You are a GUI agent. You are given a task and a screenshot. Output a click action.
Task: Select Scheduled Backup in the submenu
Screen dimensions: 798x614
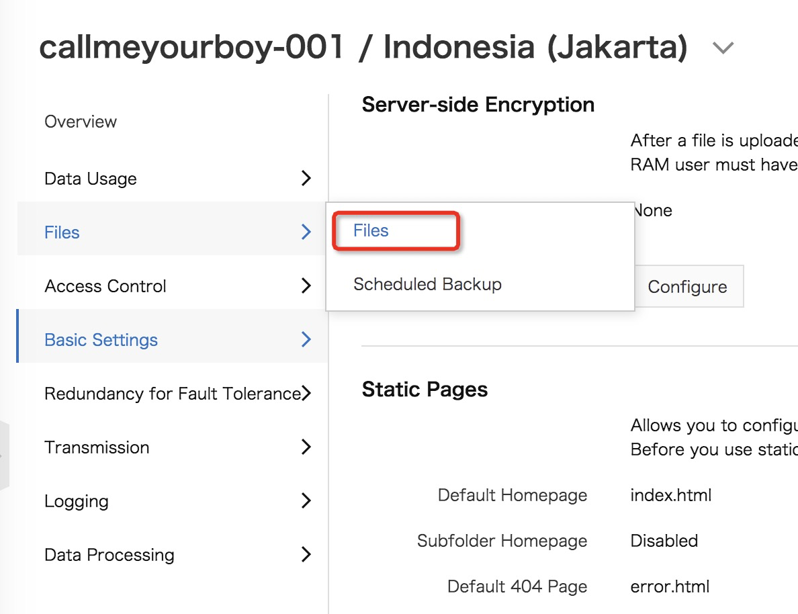pos(427,284)
